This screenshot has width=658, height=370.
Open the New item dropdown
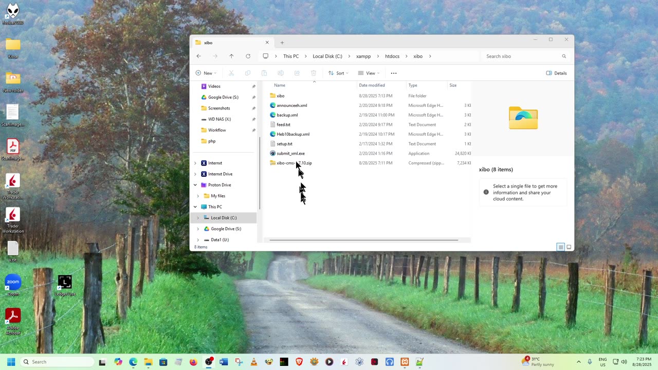tap(206, 73)
